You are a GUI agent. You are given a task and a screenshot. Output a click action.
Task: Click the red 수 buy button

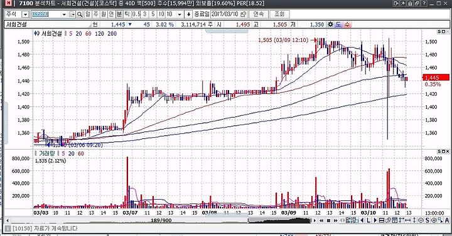347,24
